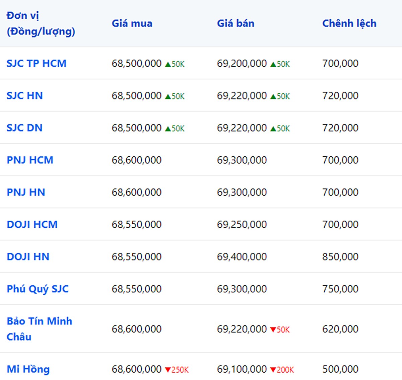
Task: Click the red down arrow in Mi Hồng buy price
Action: [x=168, y=370]
